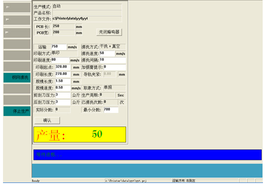Screen dimensions: 267x185
Task: Click the 清洗速度 input field
Action: pyautogui.click(x=107, y=53)
